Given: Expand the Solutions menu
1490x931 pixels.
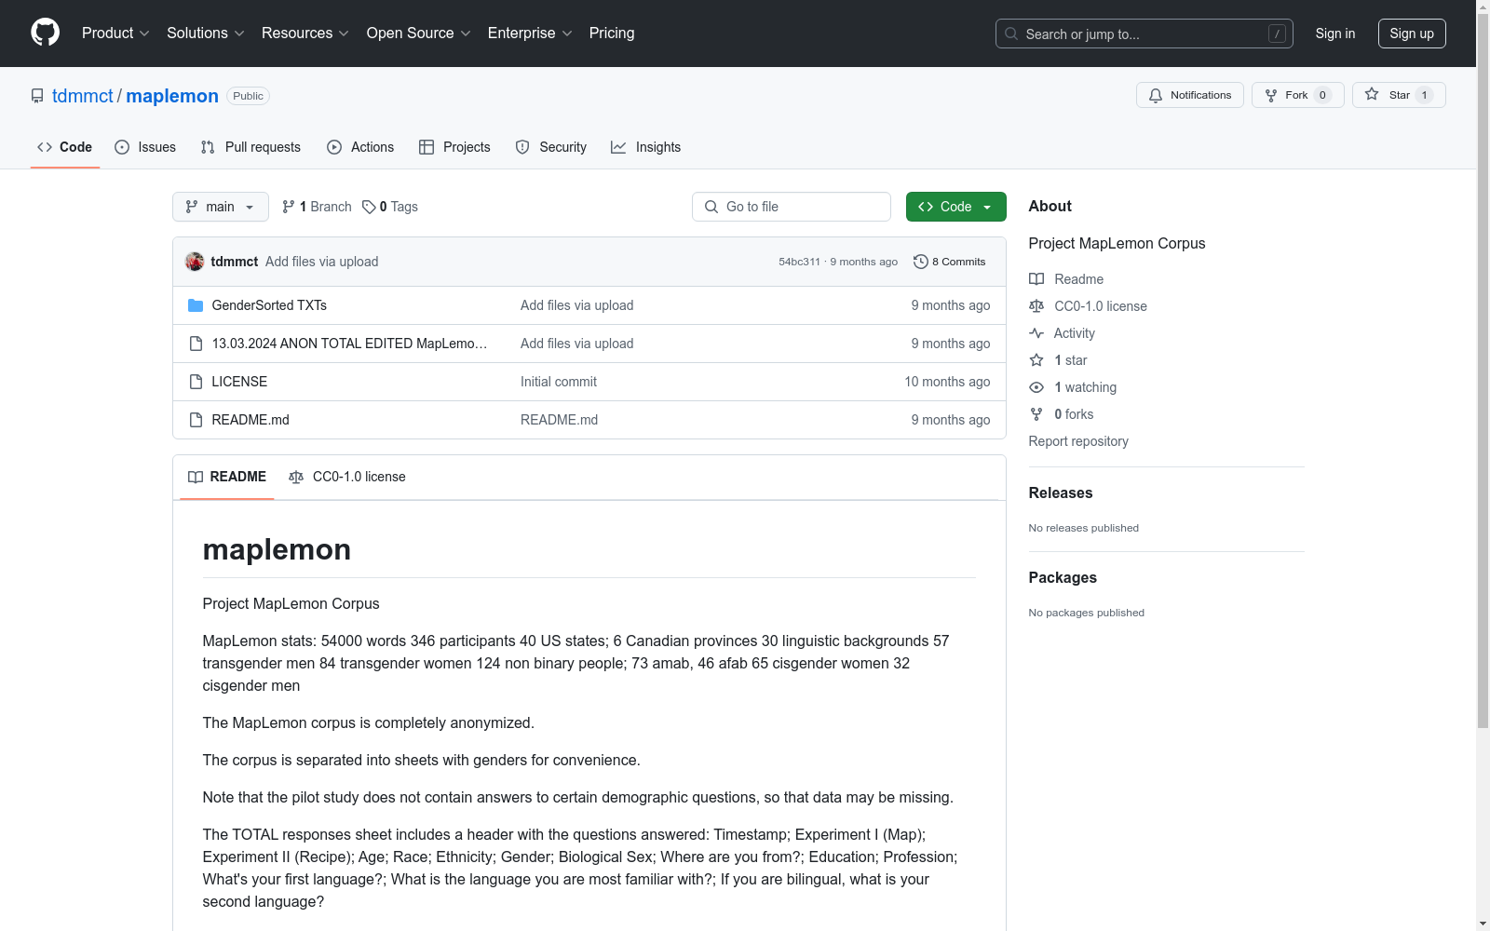Looking at the screenshot, I should point(206,34).
